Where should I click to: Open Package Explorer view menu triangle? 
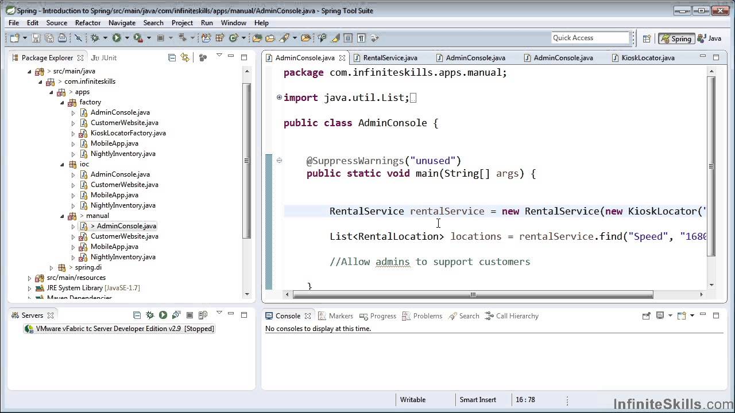(x=219, y=56)
